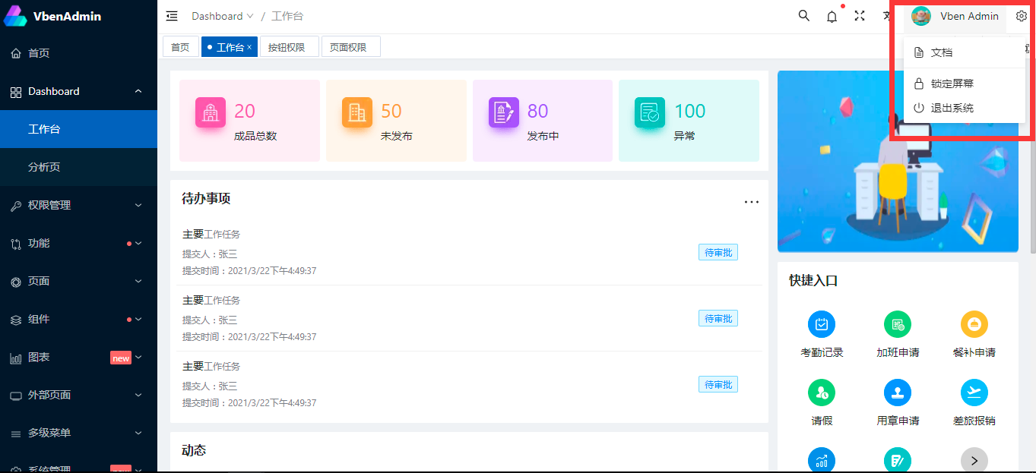Click the Vben Admin user avatar

(x=921, y=16)
